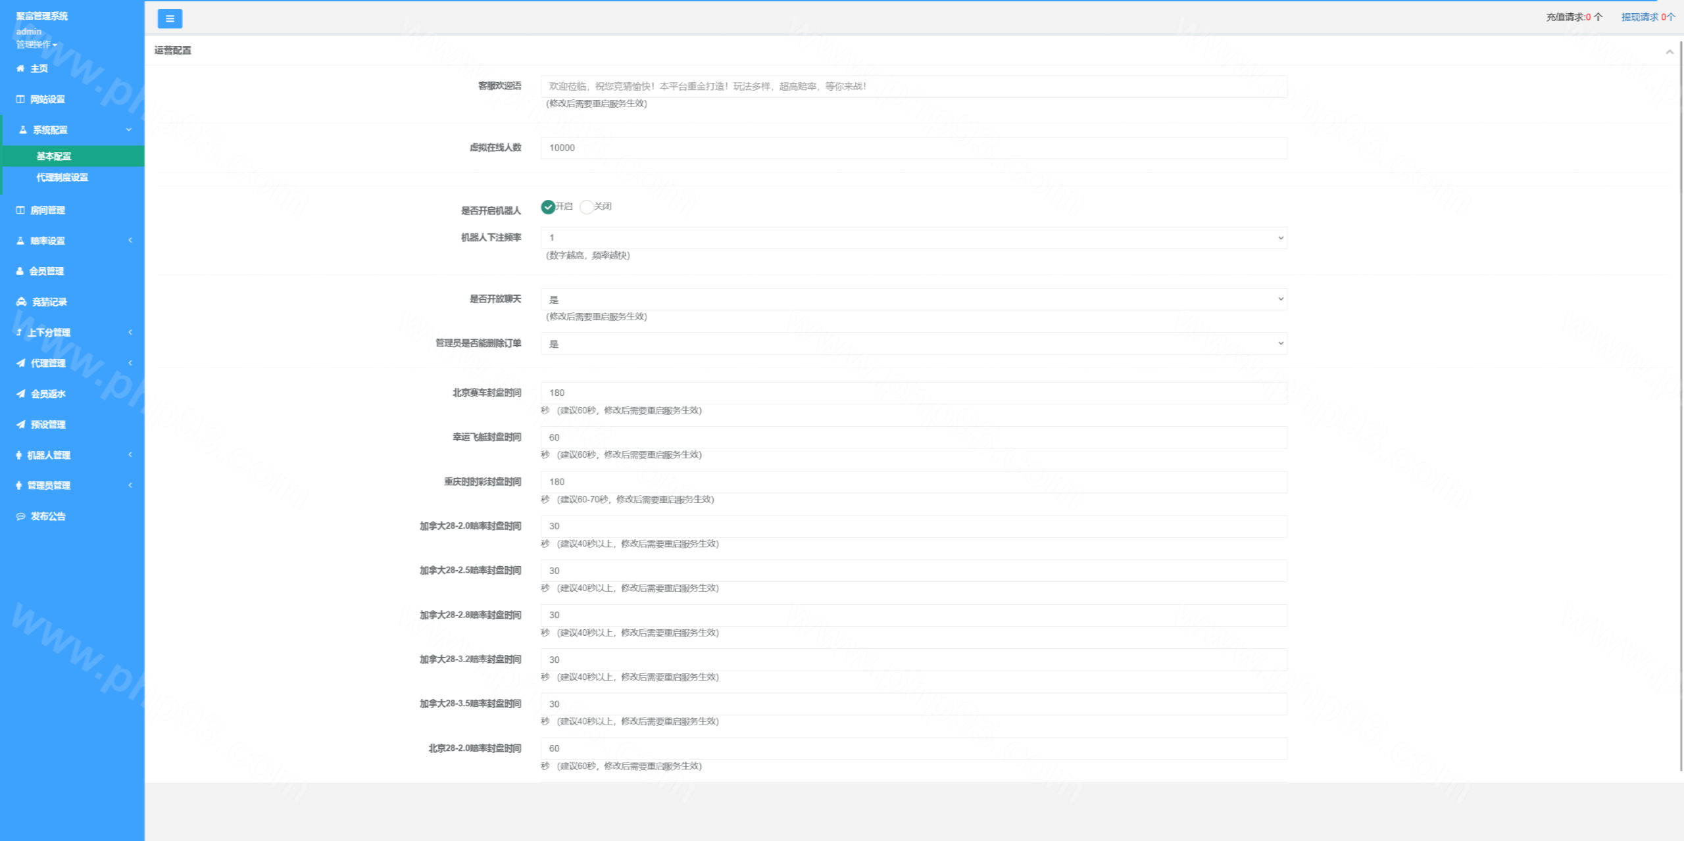Collapse the 运营配置 panel with chevron
Viewport: 1684px width, 841px height.
pos(1669,52)
